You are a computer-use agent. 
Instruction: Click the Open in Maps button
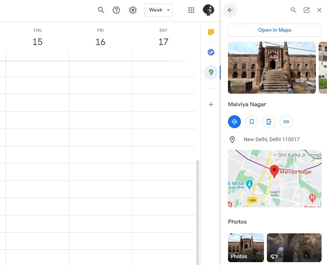pyautogui.click(x=275, y=30)
